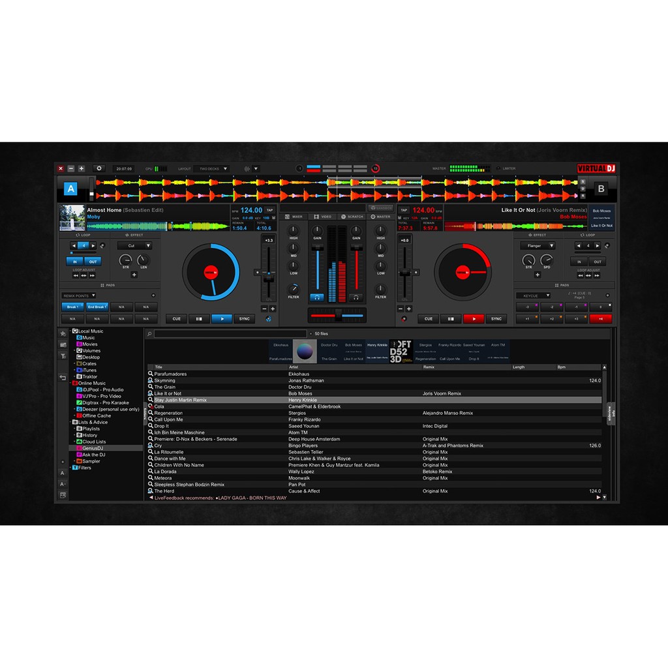Screen dimensions: 668x668
Task: Open the settings gear in the top bar
Action: point(99,168)
